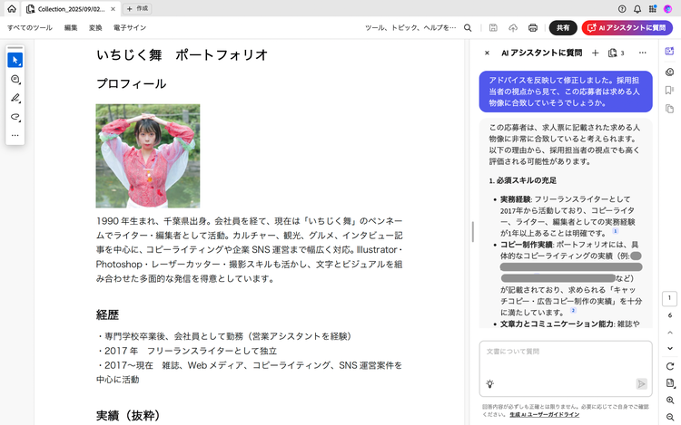Click the print icon

coord(533,28)
